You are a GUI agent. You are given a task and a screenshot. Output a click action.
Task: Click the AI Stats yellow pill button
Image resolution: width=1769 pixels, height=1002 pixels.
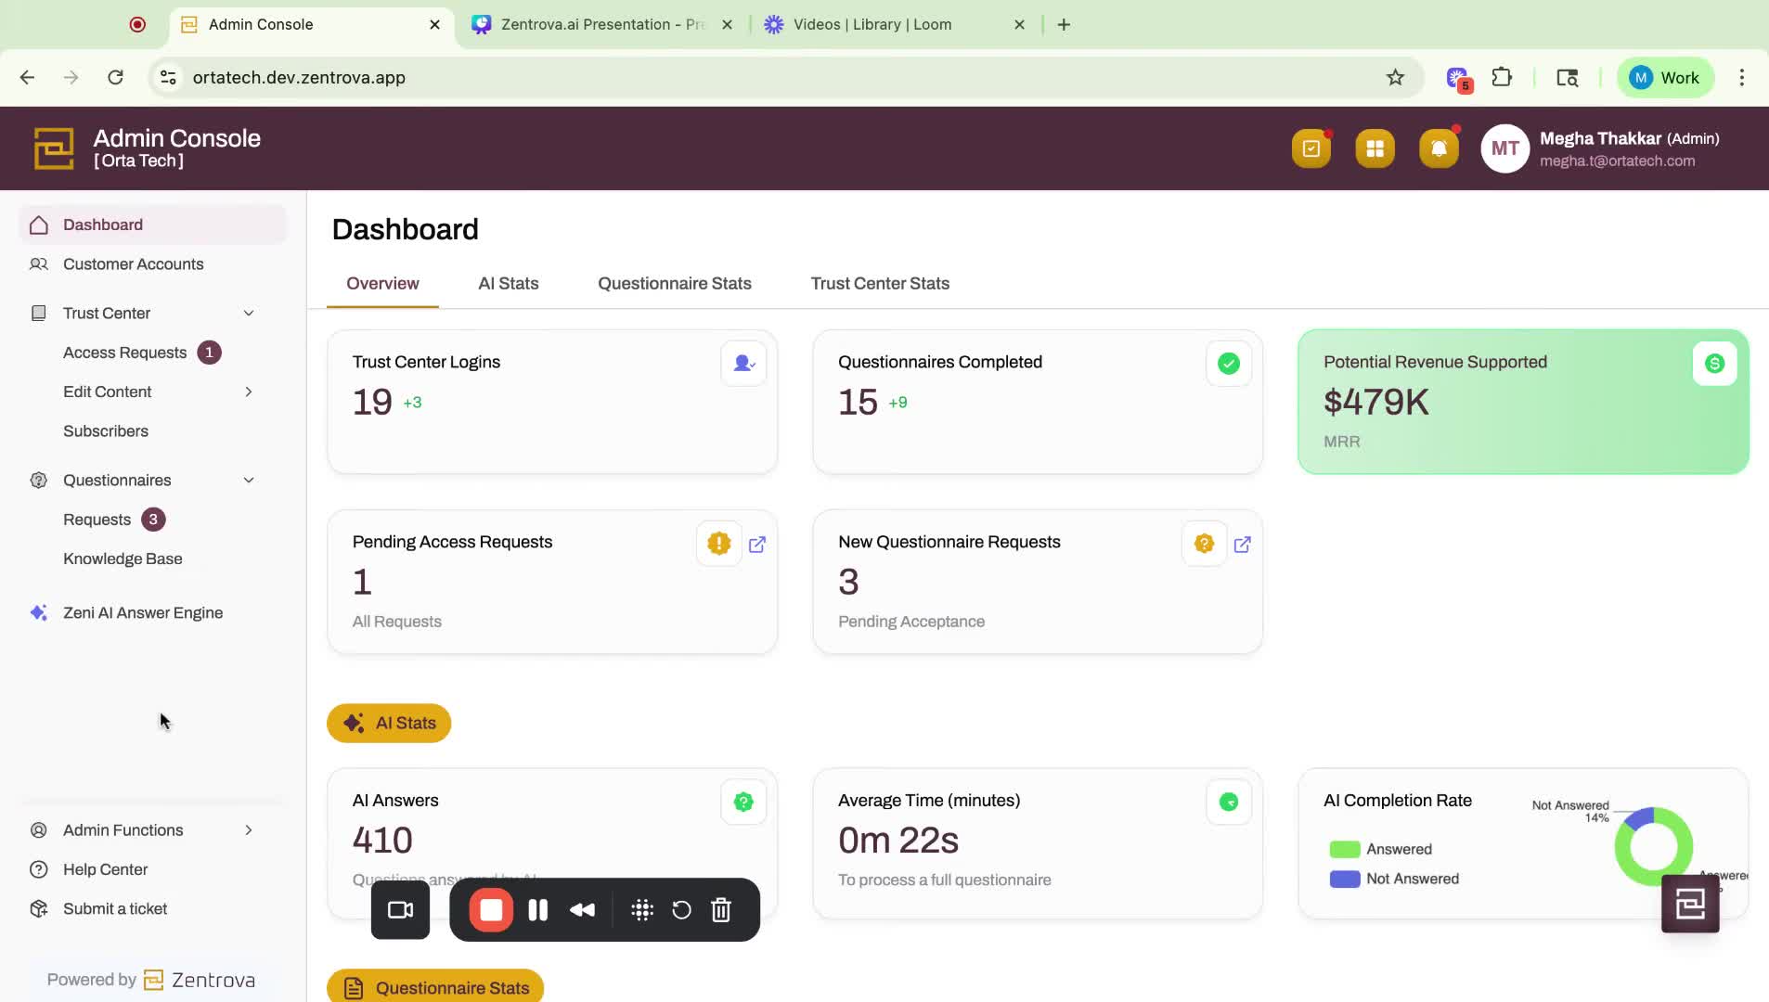tap(389, 724)
